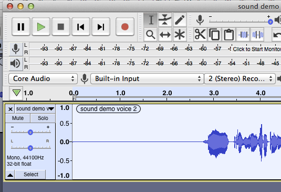Stop playback with the Stop button

(61, 27)
